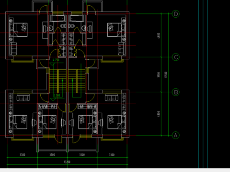Image resolution: width=230 pixels, height=172 pixels.
Task: Click the 3.500 elevation label at stairs
Action: [57, 96]
